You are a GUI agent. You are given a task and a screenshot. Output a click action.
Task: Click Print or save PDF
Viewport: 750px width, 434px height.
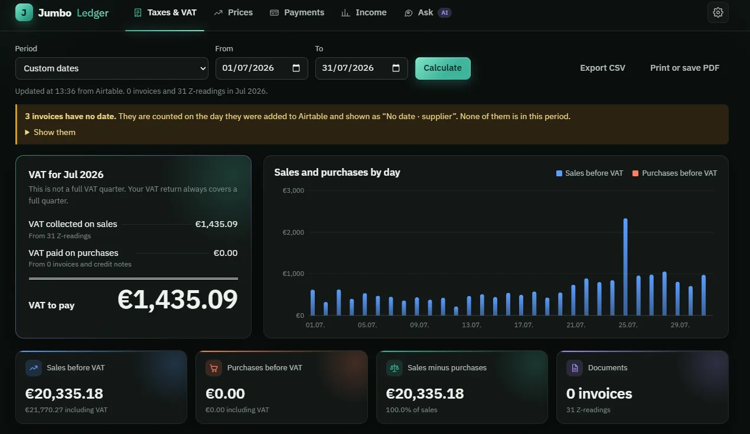[685, 68]
